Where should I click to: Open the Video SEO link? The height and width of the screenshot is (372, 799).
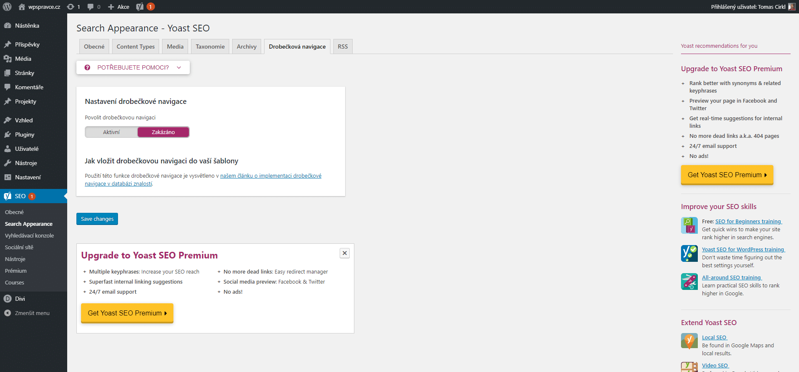pyautogui.click(x=715, y=365)
